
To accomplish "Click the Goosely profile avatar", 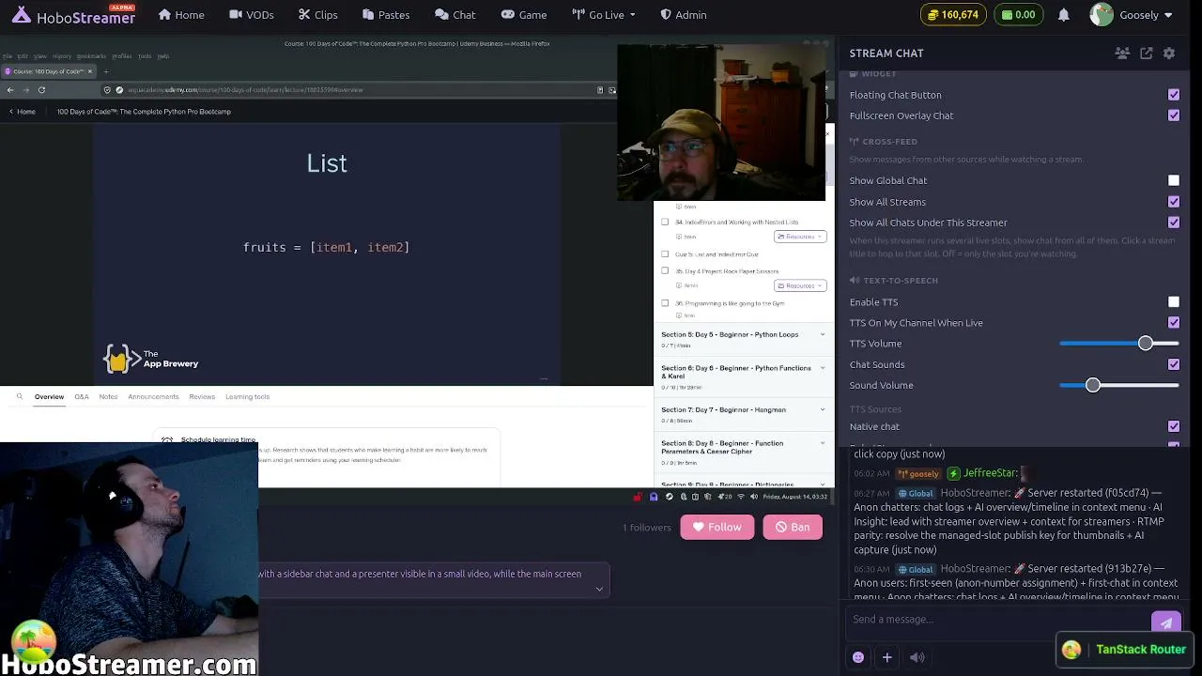I will coord(1102,15).
